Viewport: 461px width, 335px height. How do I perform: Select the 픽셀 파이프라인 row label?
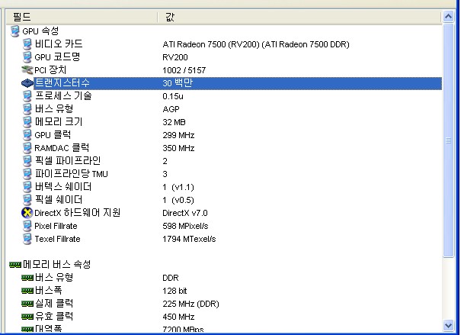pyautogui.click(x=68, y=161)
